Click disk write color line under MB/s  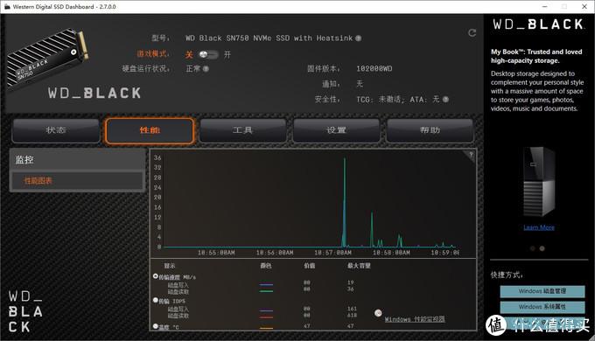click(266, 284)
